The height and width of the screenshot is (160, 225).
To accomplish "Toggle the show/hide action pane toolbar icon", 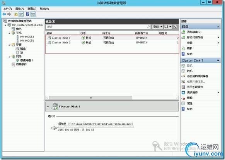I will coord(33,14).
